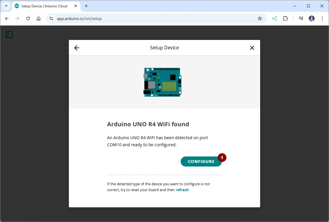Close the Setup Device dialog
This screenshot has width=329, height=222.
click(252, 48)
